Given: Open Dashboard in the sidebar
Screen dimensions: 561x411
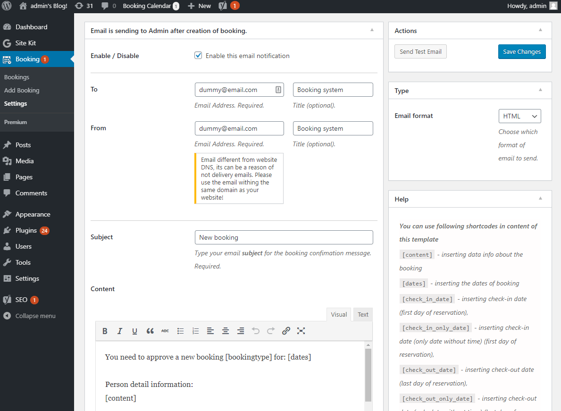Looking at the screenshot, I should click(37, 27).
